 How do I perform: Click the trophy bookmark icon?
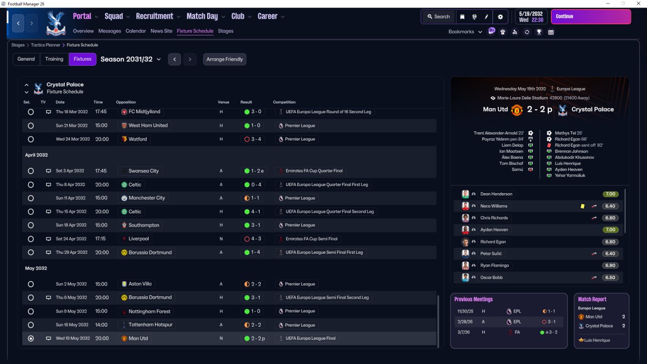coord(539,32)
